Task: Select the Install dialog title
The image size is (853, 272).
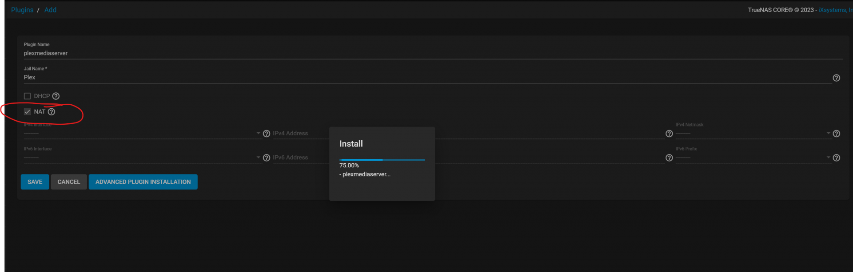Action: pyautogui.click(x=351, y=144)
